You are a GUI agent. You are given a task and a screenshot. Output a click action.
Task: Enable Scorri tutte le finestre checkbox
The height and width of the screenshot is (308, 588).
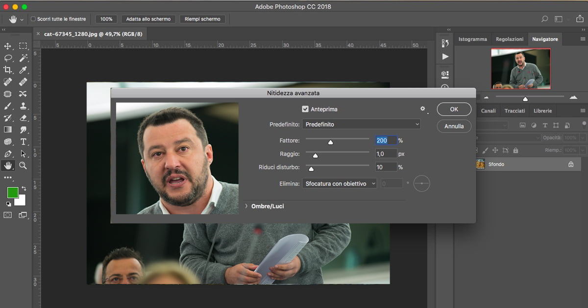[x=33, y=19]
